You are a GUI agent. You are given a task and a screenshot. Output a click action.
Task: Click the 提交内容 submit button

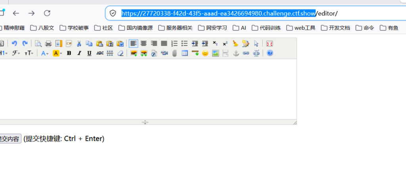coord(10,139)
